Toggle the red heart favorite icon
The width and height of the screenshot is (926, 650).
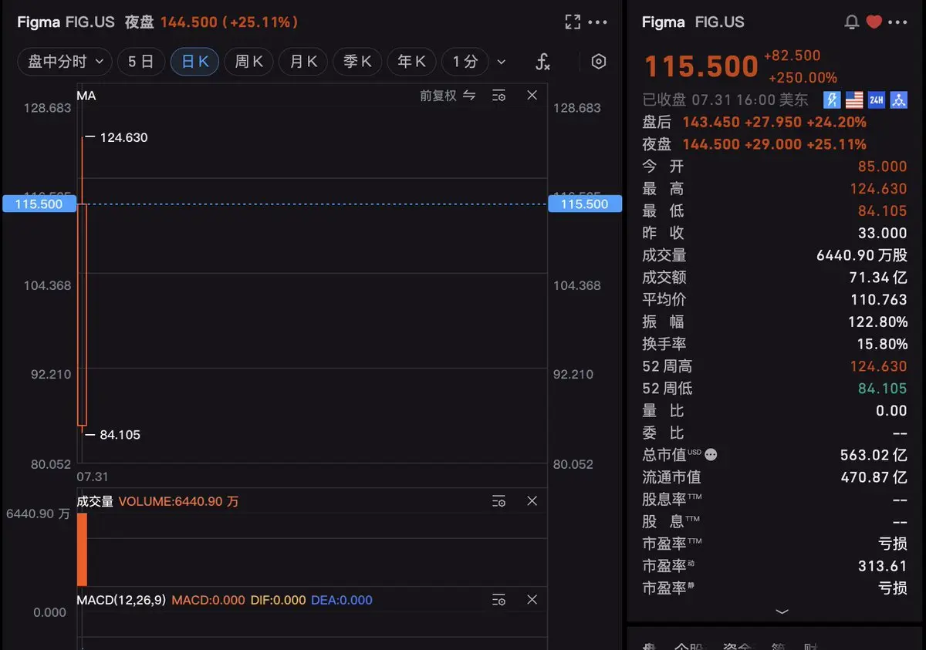tap(874, 22)
